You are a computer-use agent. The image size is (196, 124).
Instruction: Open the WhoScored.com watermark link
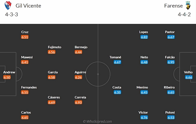[x=97, y=121]
